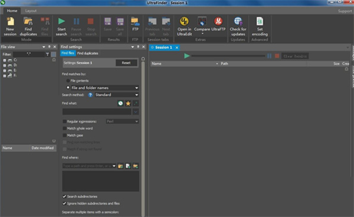Expand the C: drive tree node
The width and height of the screenshot is (354, 217).
[5, 60]
